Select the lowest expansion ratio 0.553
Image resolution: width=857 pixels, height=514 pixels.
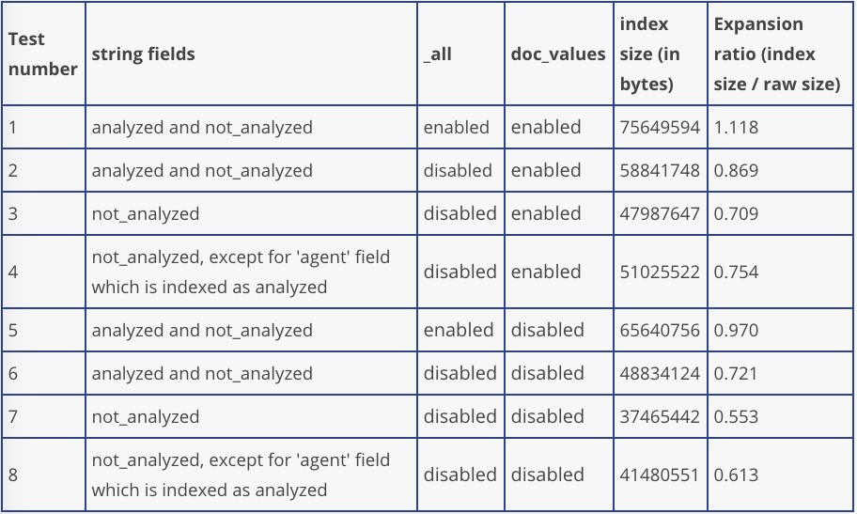coord(737,417)
